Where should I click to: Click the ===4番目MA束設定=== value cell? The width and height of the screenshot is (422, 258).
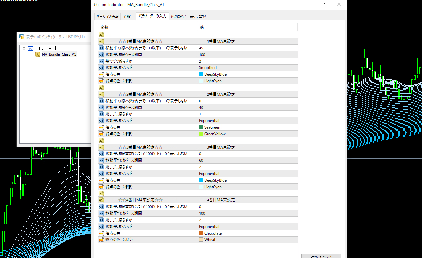(x=248, y=200)
